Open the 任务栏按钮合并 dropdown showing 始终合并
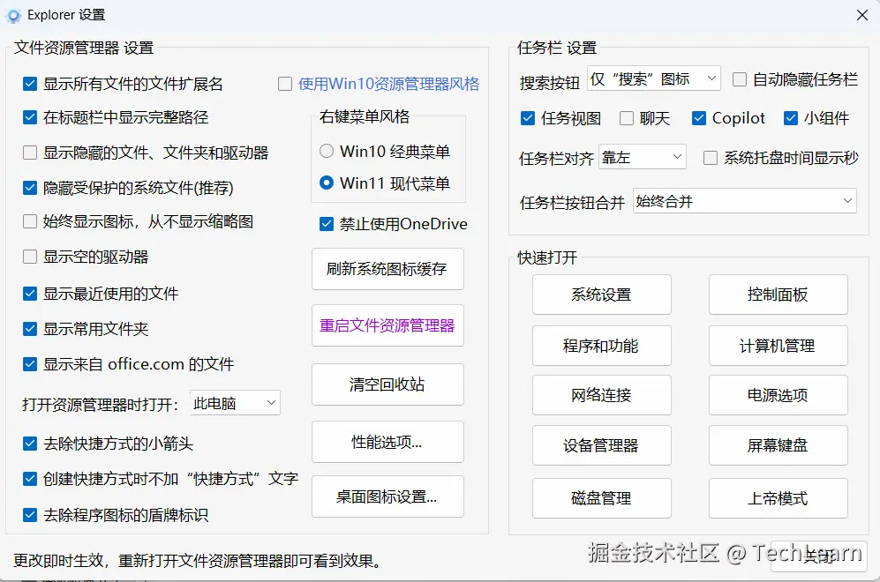880x582 pixels. point(745,201)
